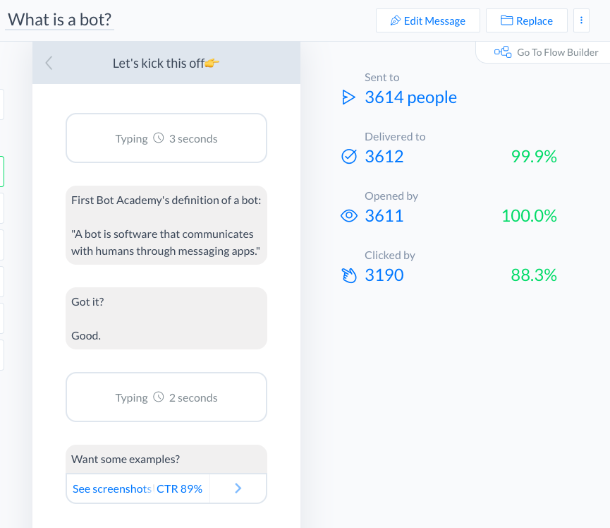The image size is (610, 528).
Task: Click the clock icon in 2 seconds typing
Action: 159,397
